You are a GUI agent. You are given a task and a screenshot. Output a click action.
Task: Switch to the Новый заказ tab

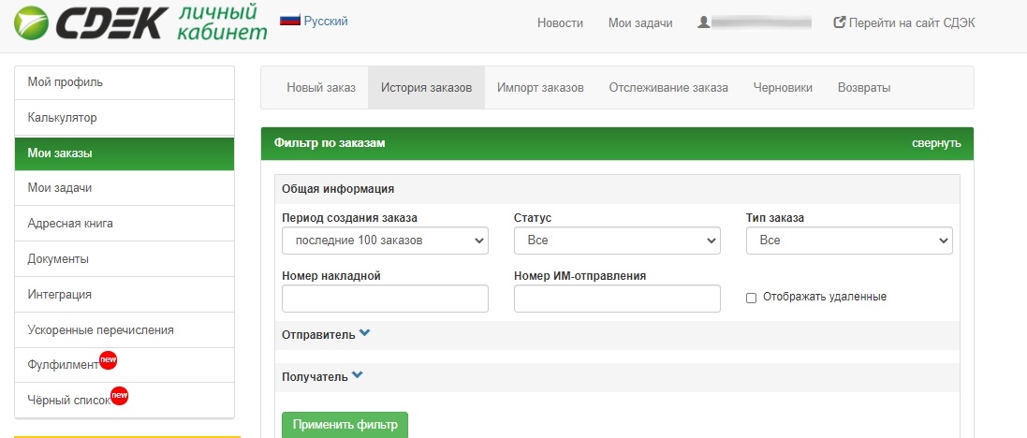pyautogui.click(x=321, y=88)
